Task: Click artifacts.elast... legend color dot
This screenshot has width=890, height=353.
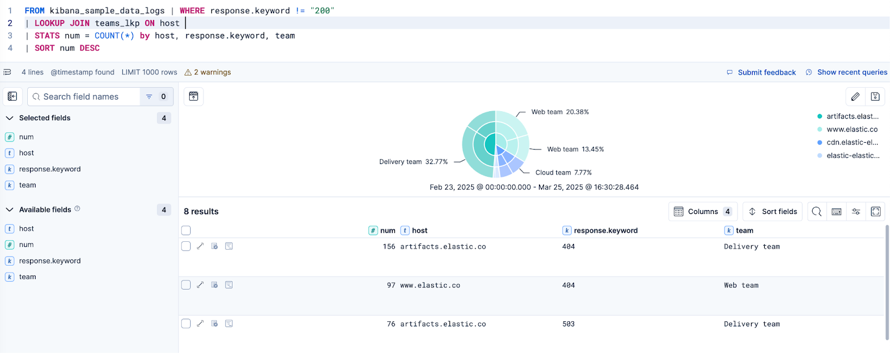Action: (x=819, y=116)
